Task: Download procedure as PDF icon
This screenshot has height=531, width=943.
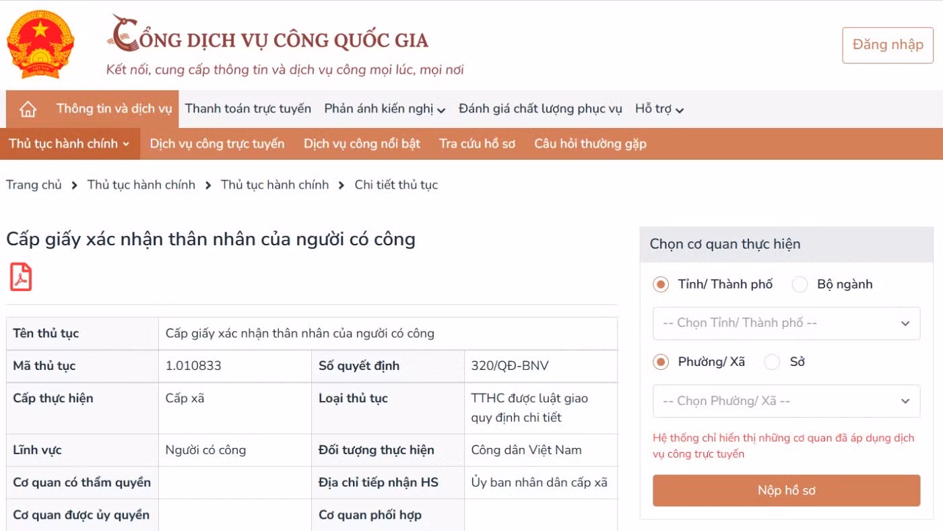Action: click(x=21, y=277)
